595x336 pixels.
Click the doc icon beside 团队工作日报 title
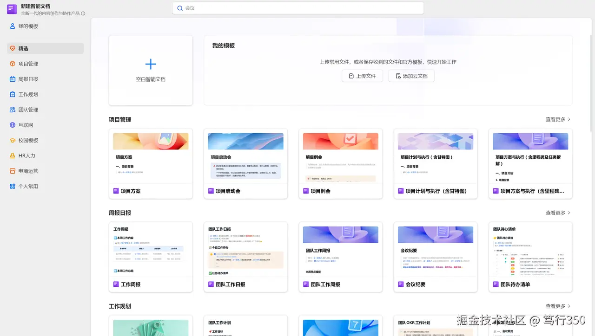211,284
